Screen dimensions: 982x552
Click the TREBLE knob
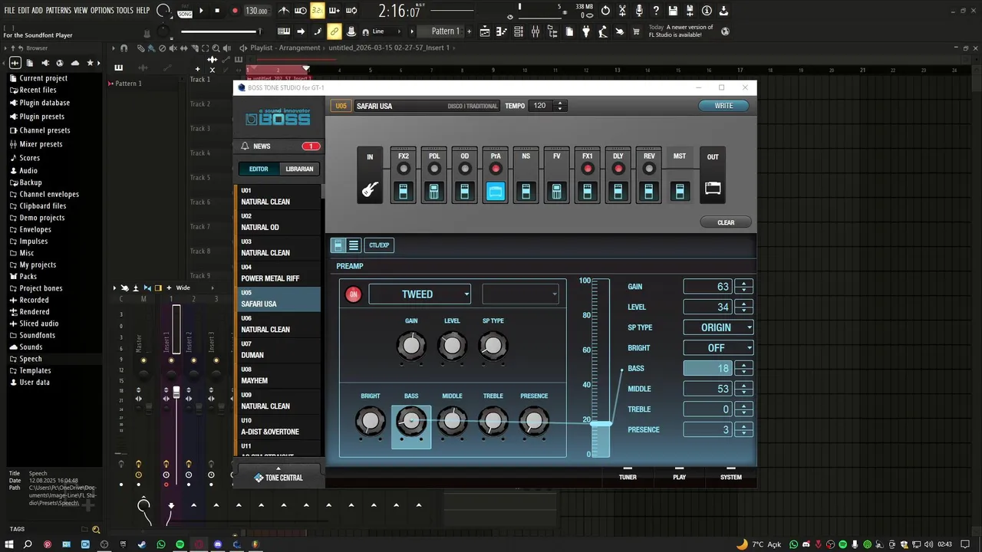493,421
